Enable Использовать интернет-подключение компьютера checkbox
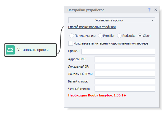This screenshot has height=117, width=168. (x=71, y=43)
